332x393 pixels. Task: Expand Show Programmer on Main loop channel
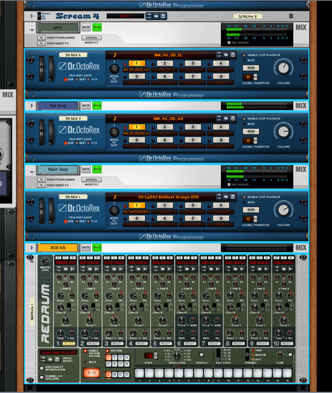(41, 180)
